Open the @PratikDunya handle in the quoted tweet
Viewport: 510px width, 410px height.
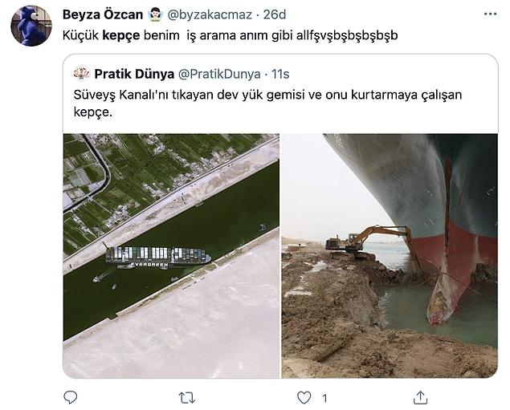pyautogui.click(x=219, y=74)
